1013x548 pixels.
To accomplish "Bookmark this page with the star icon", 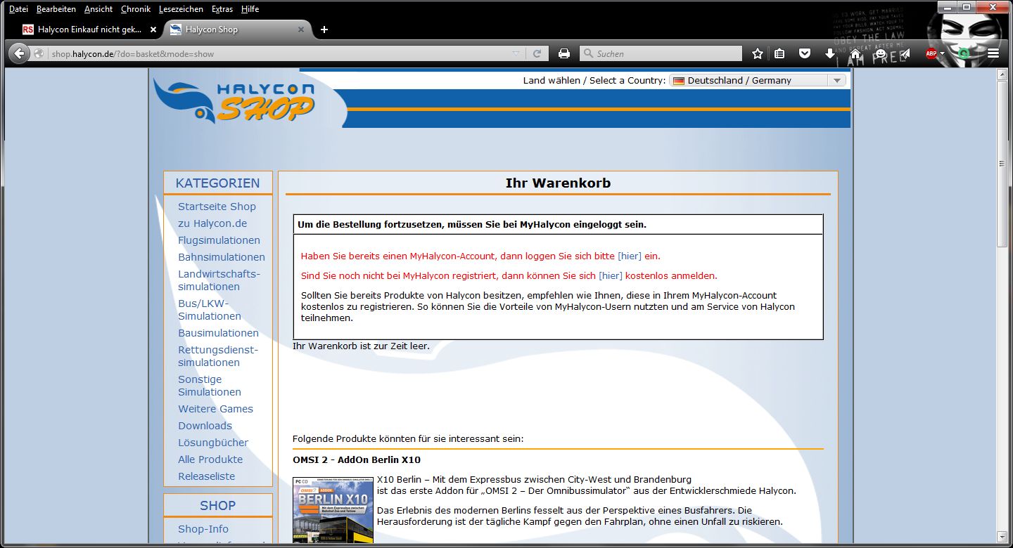I will 758,53.
